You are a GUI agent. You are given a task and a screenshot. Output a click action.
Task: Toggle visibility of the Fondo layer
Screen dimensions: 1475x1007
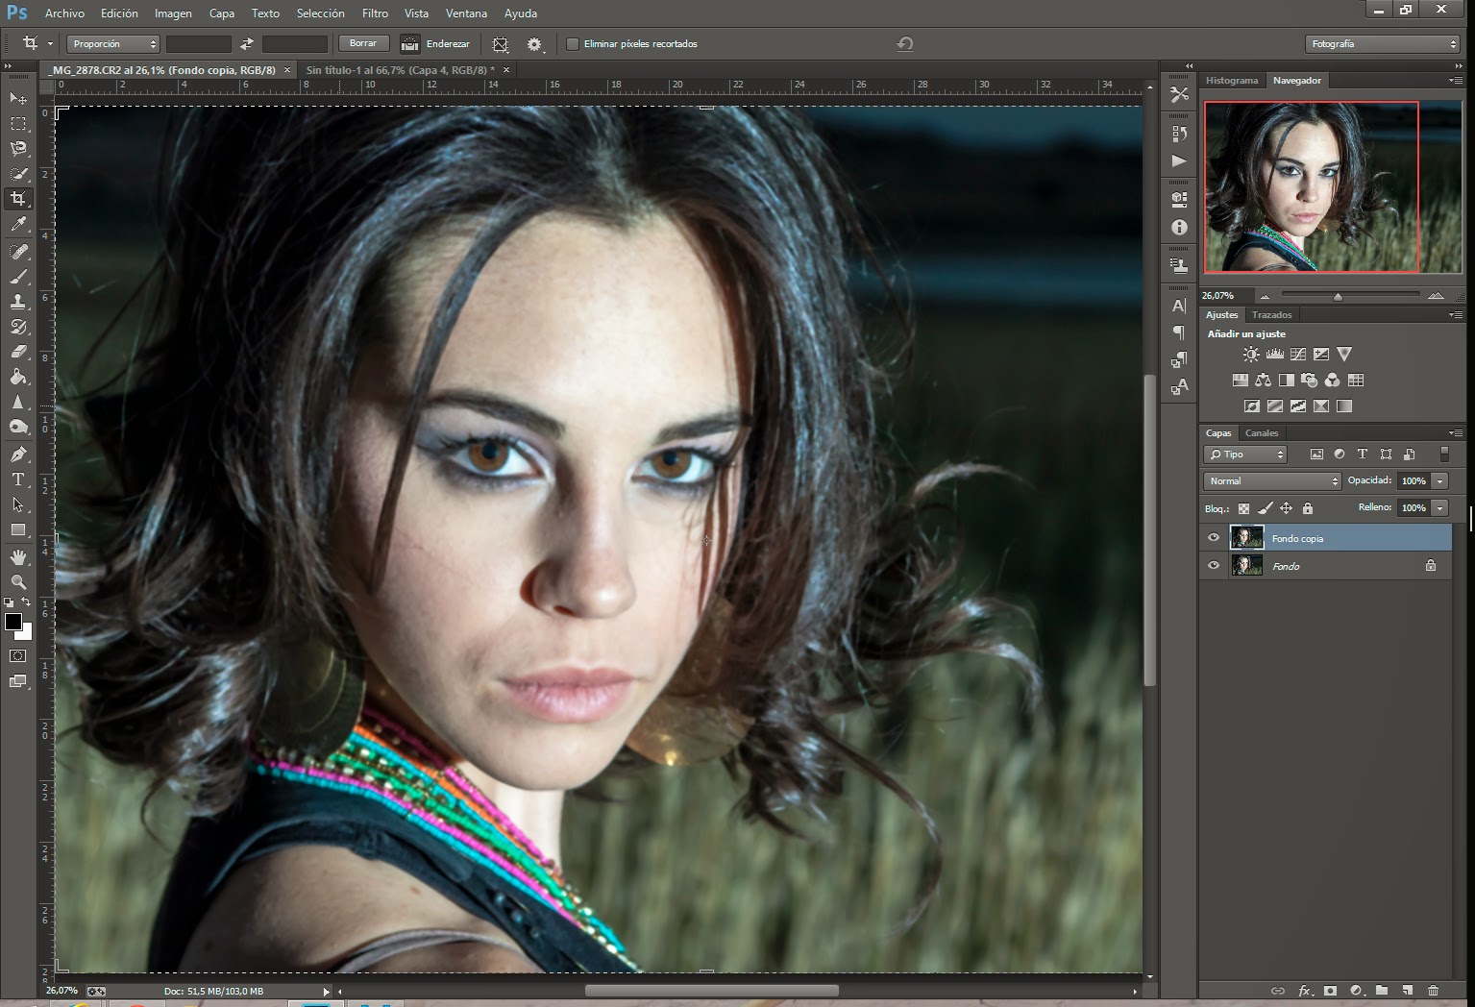1214,566
